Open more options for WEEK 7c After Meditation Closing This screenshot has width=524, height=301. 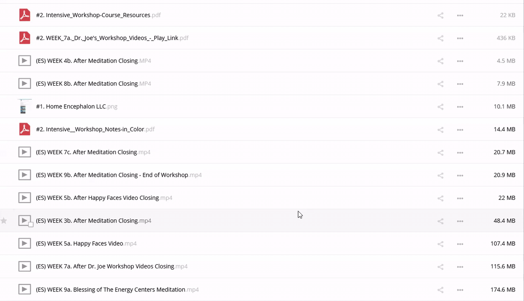click(460, 153)
